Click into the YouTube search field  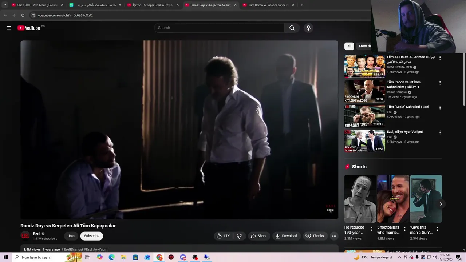coord(219,28)
